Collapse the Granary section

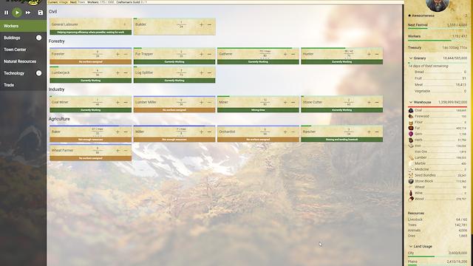tap(411, 58)
